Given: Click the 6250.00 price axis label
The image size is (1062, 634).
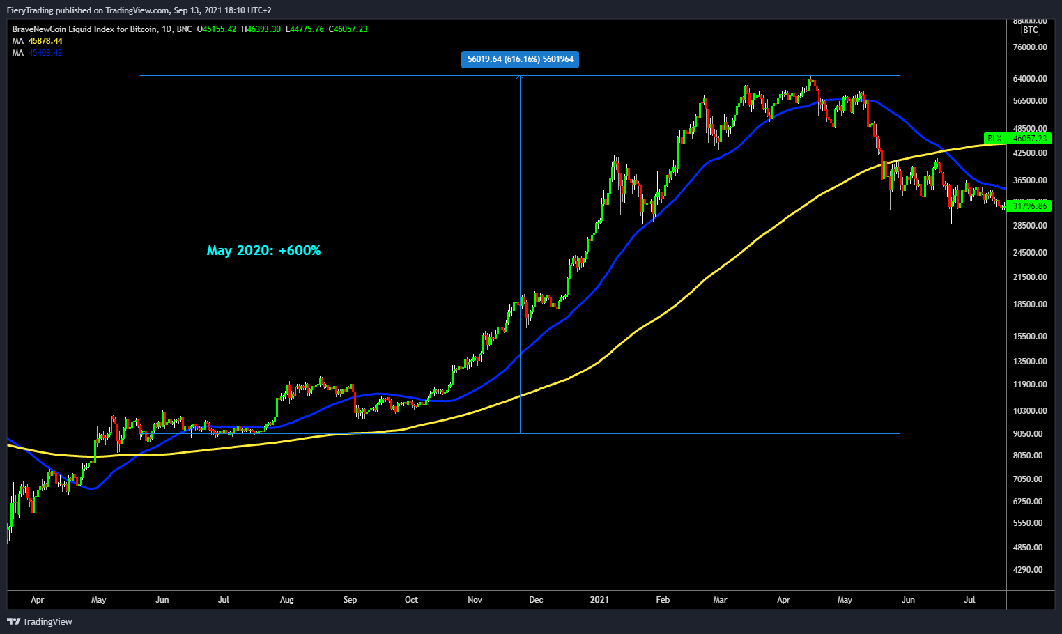Looking at the screenshot, I should pyautogui.click(x=1028, y=502).
